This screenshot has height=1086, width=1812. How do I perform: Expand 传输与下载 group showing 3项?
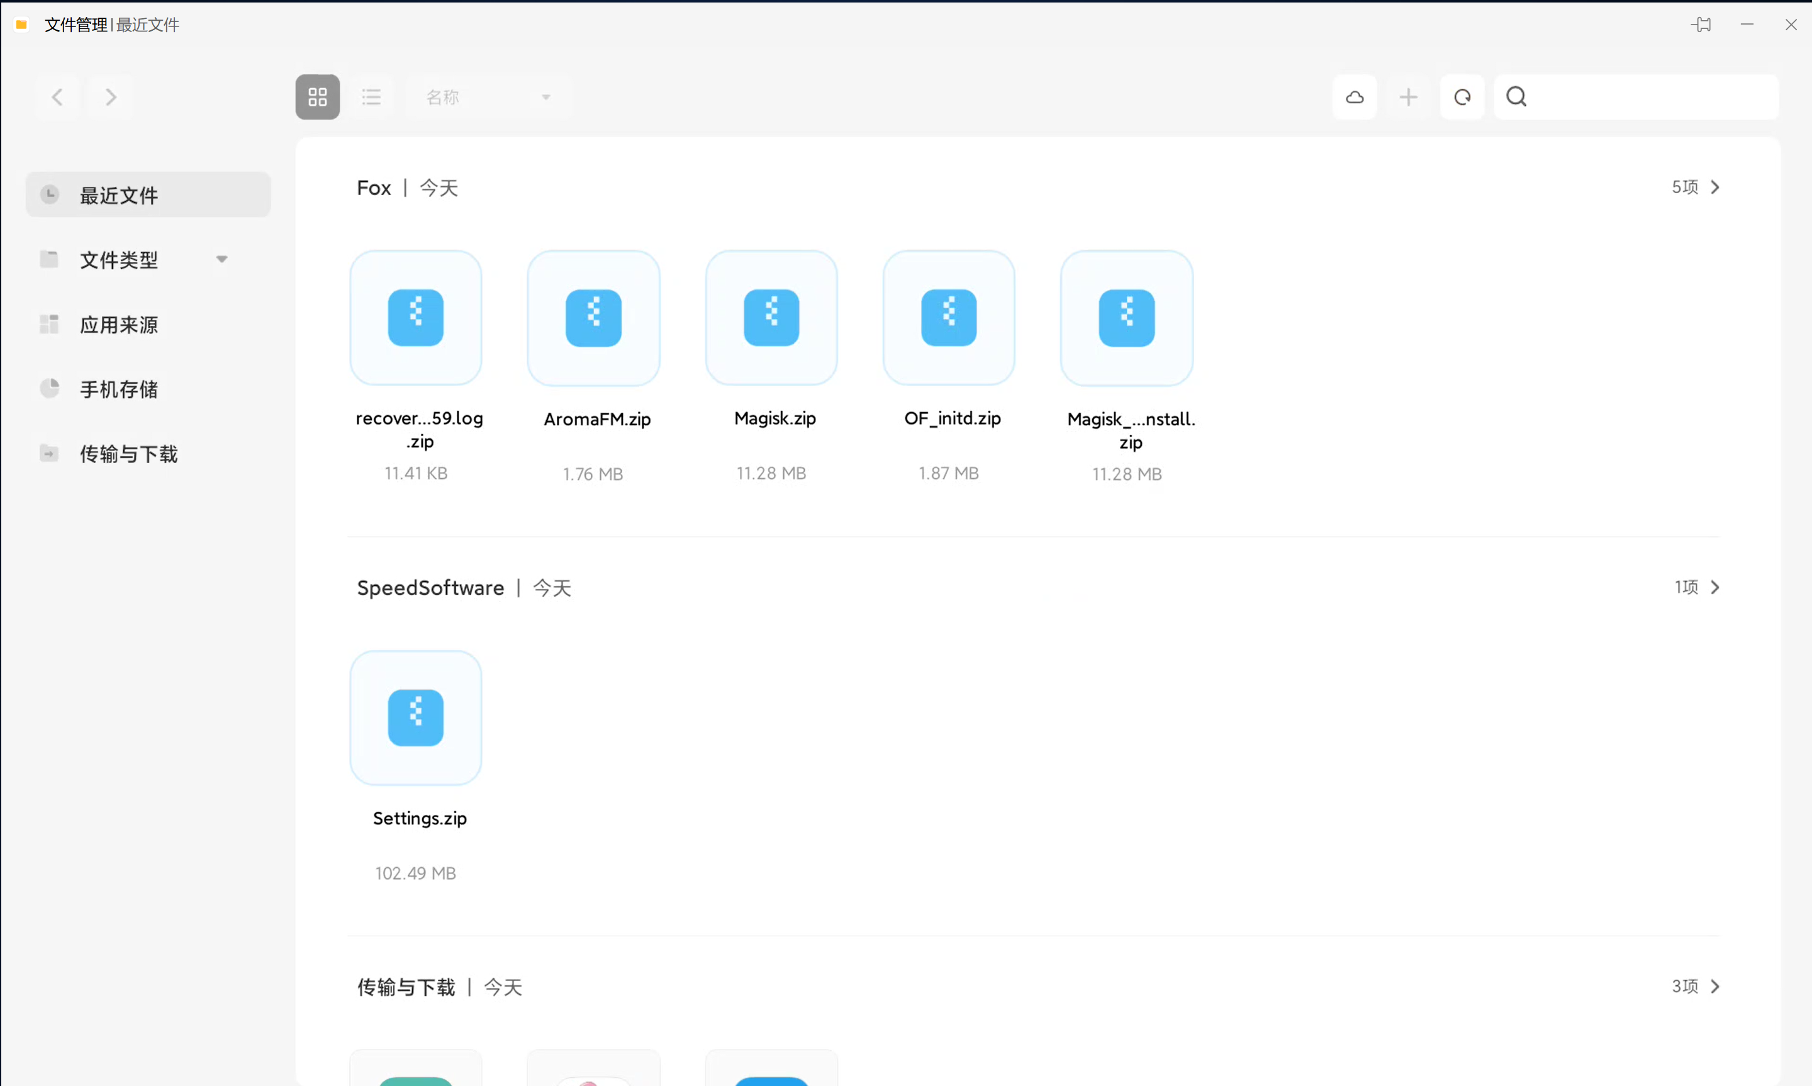tap(1696, 987)
